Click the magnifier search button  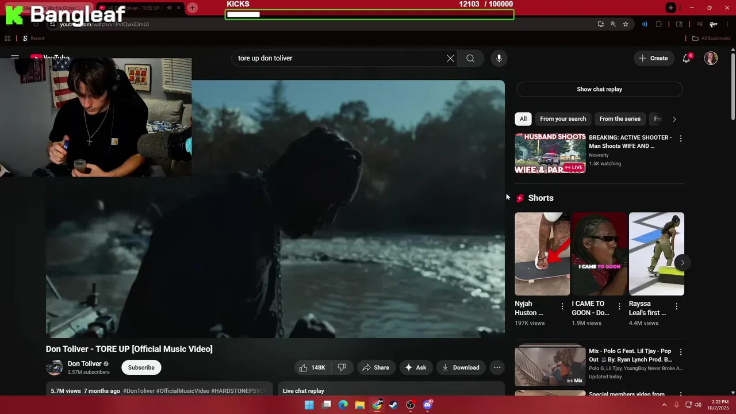coord(470,58)
